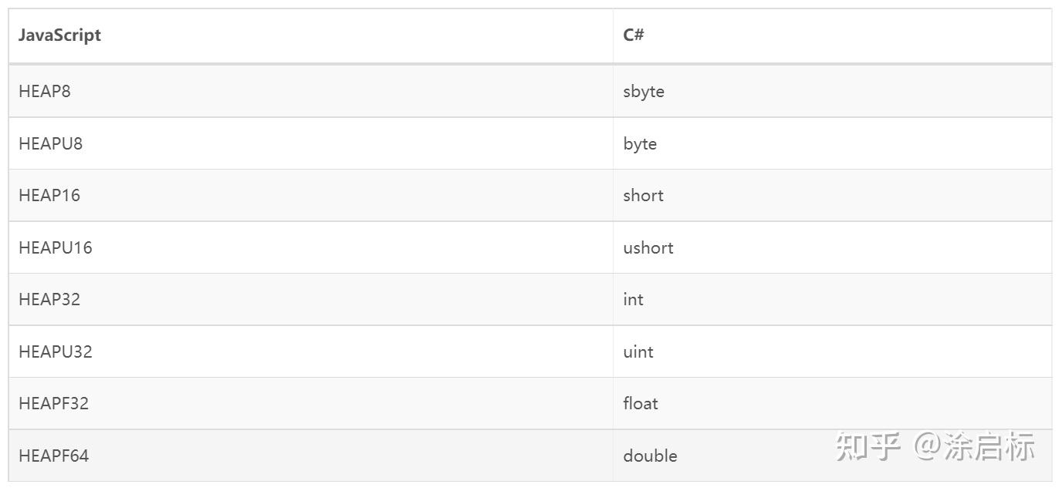Click the C# column header

[x=634, y=35]
